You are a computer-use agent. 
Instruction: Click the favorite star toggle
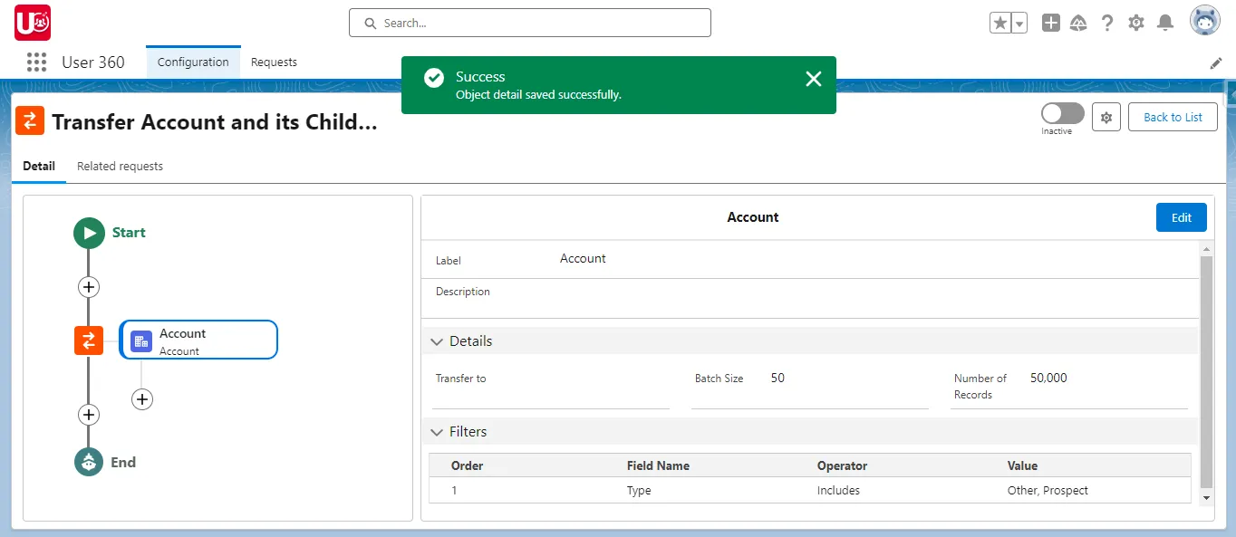tap(1002, 22)
